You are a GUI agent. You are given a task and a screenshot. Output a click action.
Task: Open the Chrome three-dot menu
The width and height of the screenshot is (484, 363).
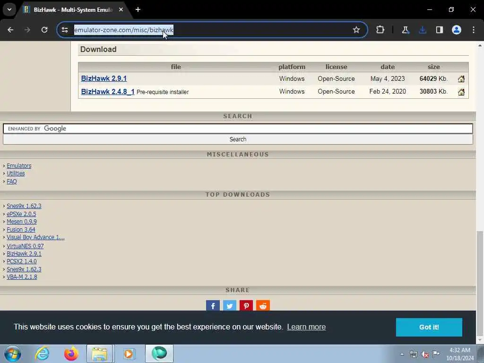coord(474,30)
